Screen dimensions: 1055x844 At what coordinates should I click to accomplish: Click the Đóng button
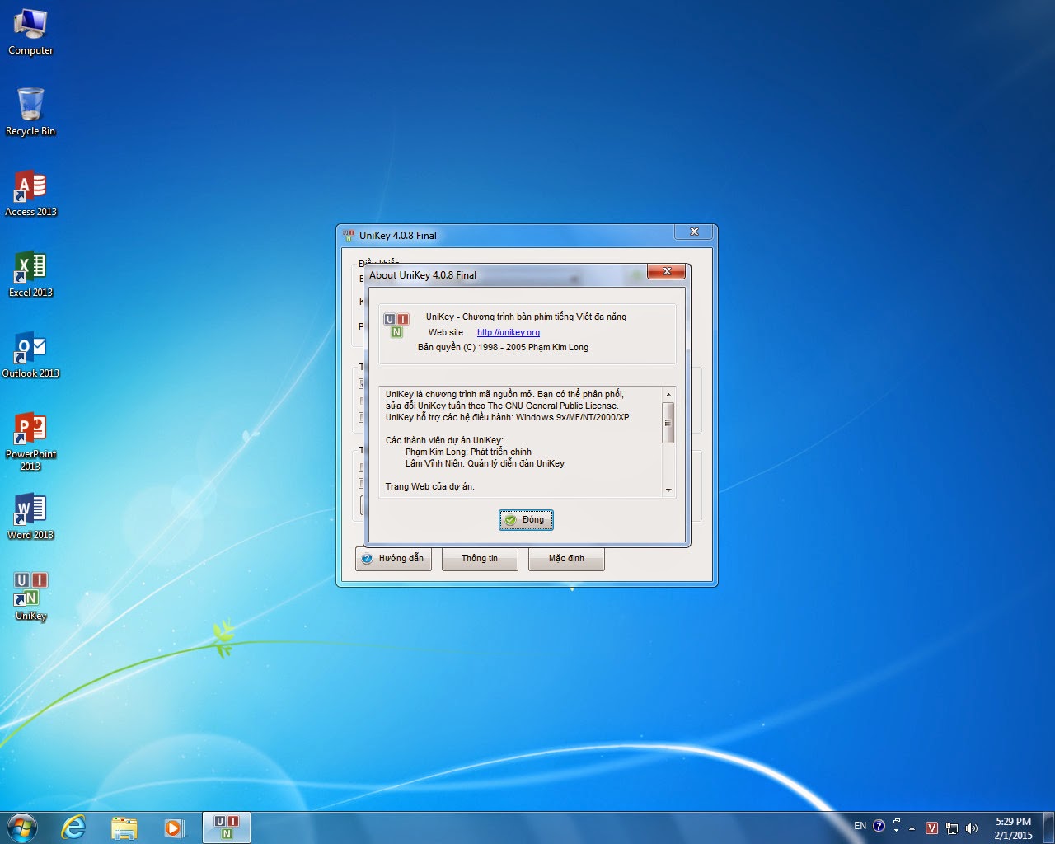click(x=526, y=519)
